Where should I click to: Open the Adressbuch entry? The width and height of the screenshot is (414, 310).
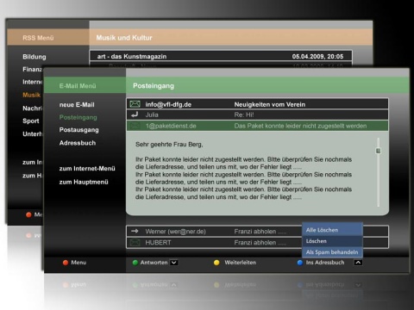[x=78, y=143]
